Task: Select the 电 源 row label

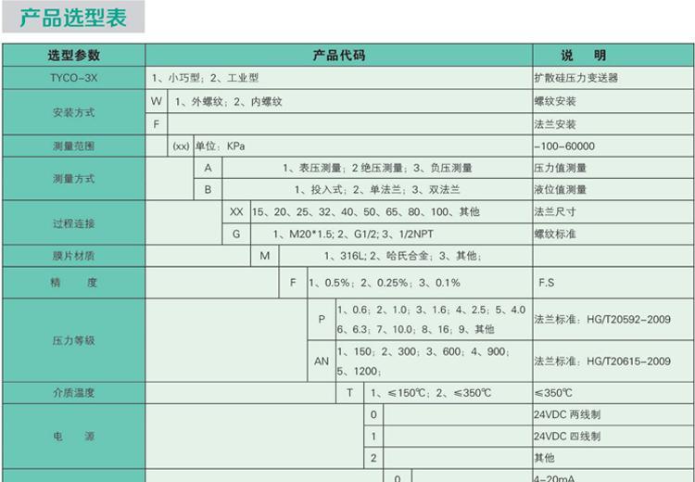Action: 73,437
